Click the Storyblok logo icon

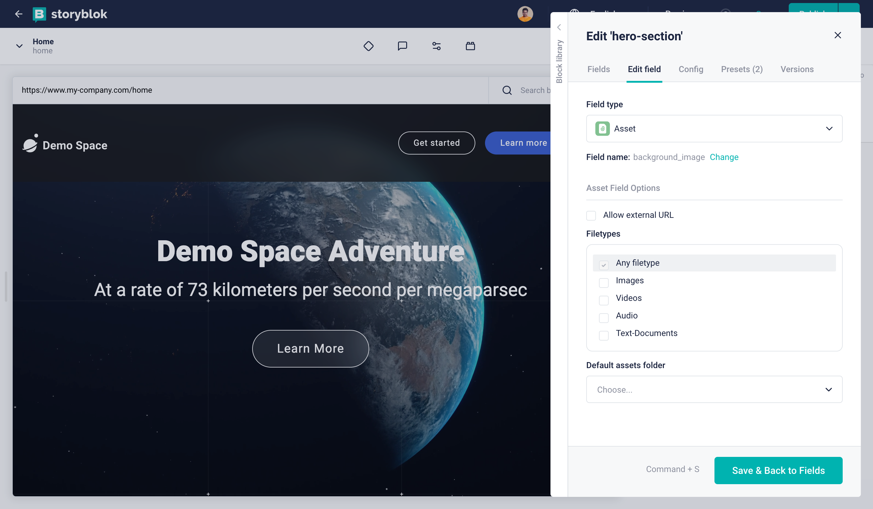(x=39, y=13)
